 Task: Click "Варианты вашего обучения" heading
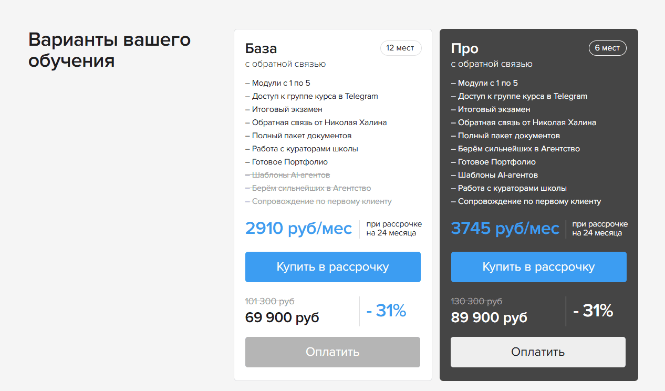[109, 50]
